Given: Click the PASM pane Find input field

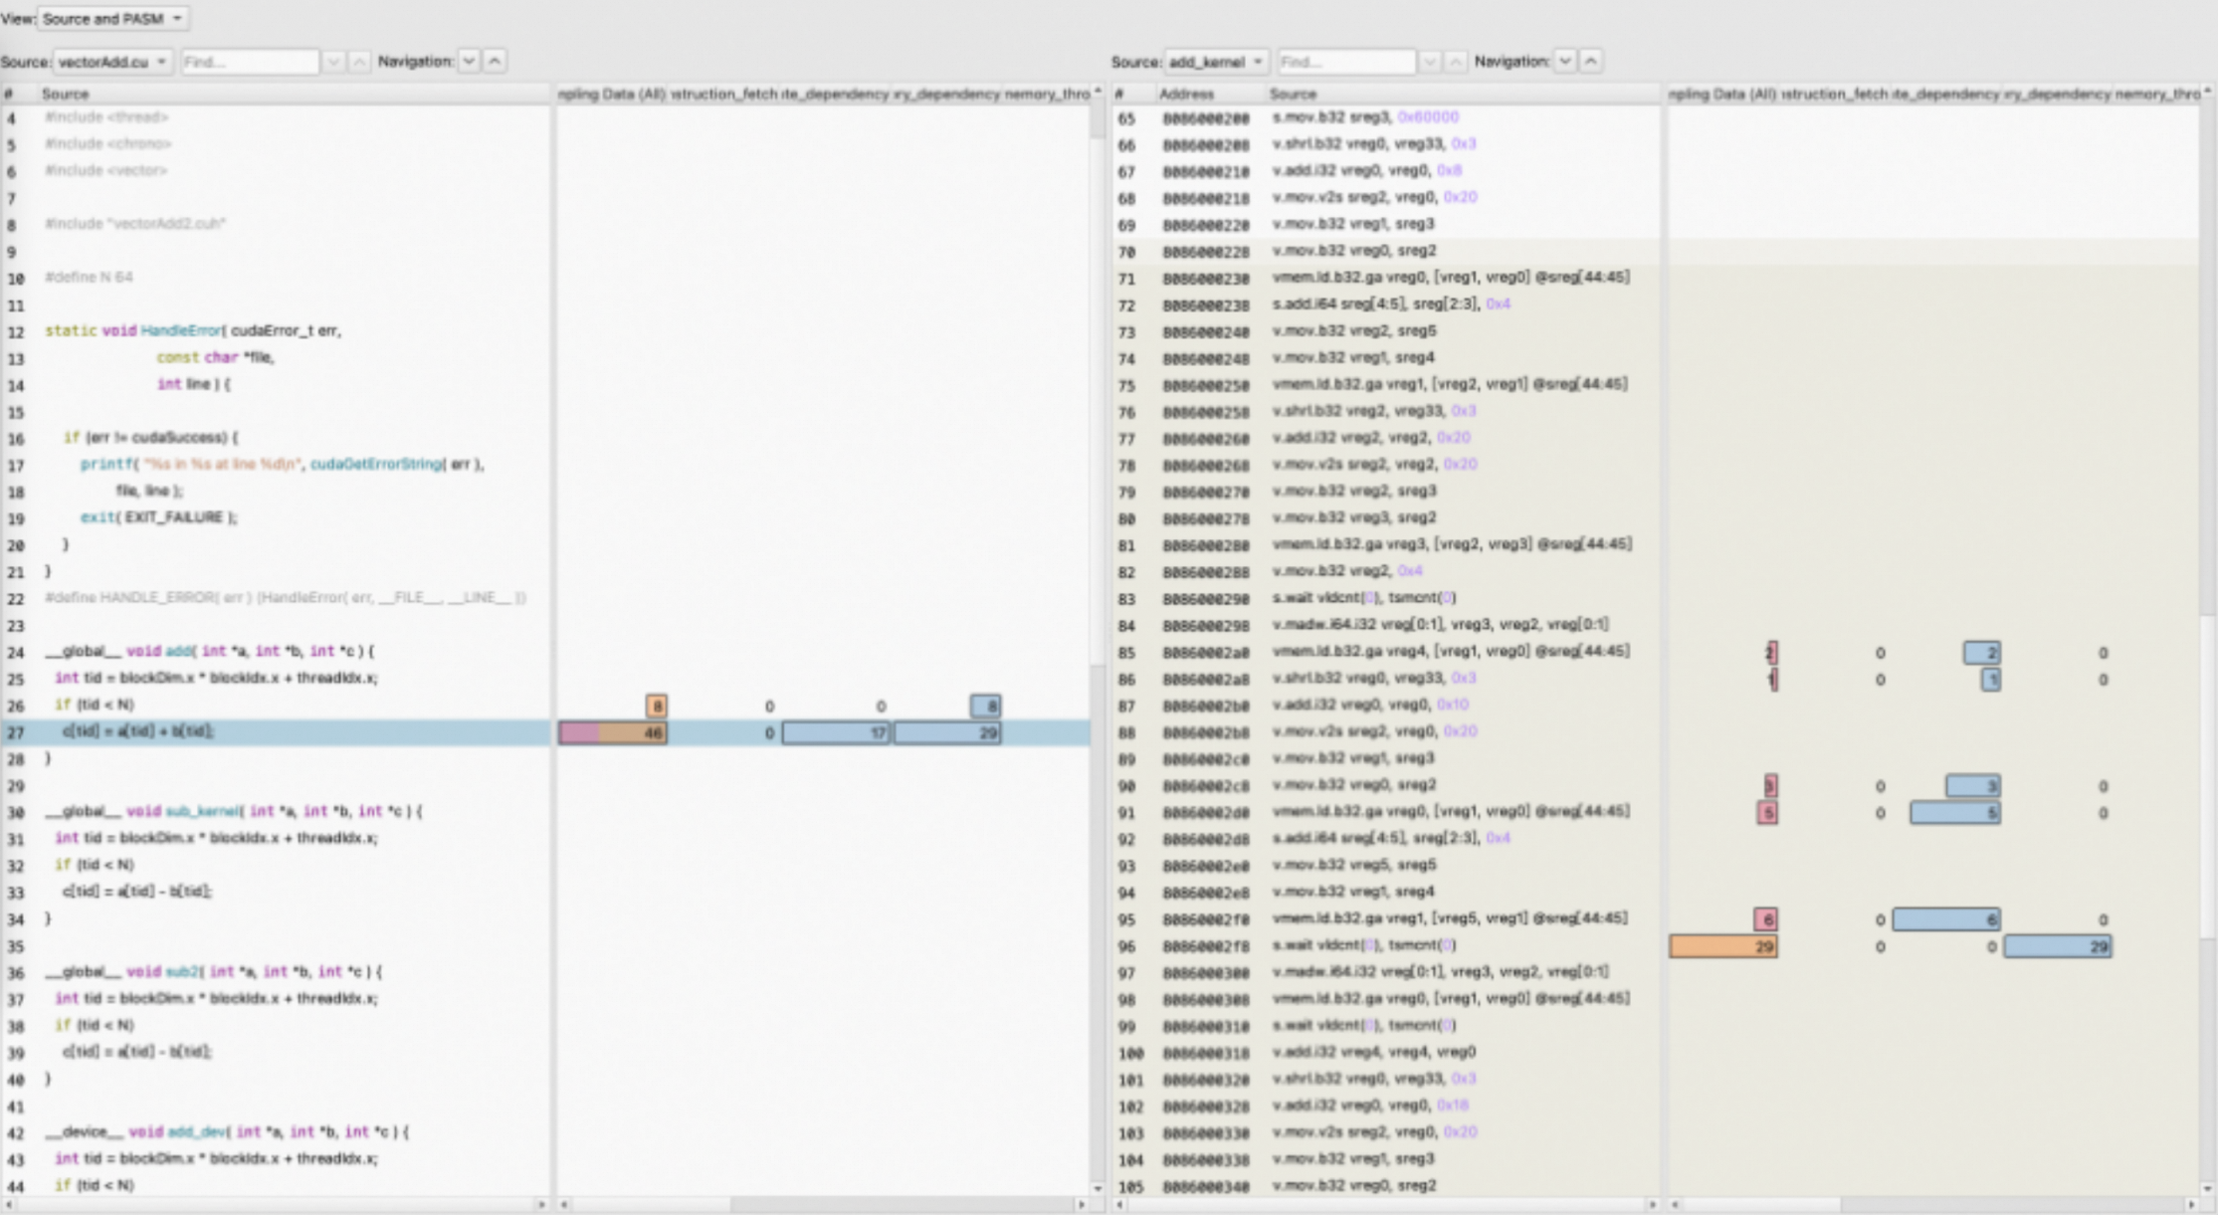Looking at the screenshot, I should click(1345, 62).
